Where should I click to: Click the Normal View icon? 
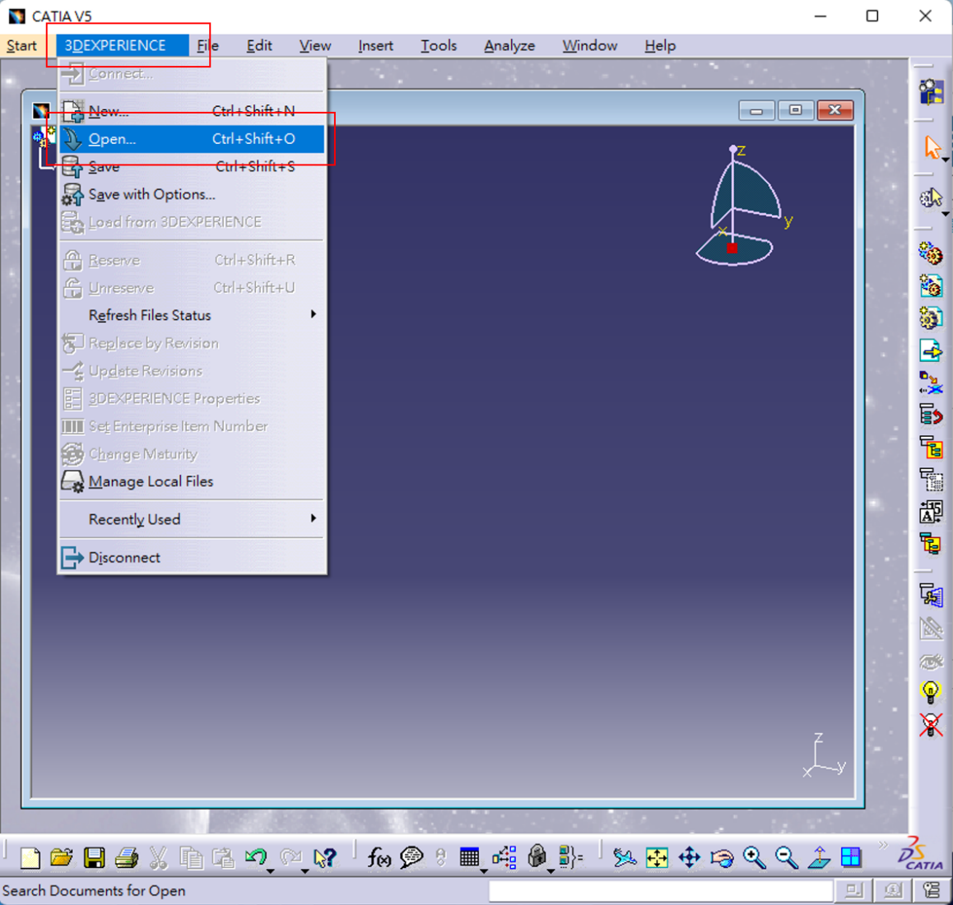tap(819, 857)
